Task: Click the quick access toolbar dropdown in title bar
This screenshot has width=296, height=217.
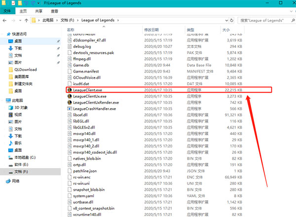Action: (x=38, y=3)
